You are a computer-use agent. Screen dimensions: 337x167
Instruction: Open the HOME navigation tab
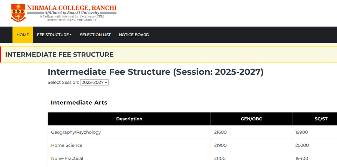tap(22, 35)
